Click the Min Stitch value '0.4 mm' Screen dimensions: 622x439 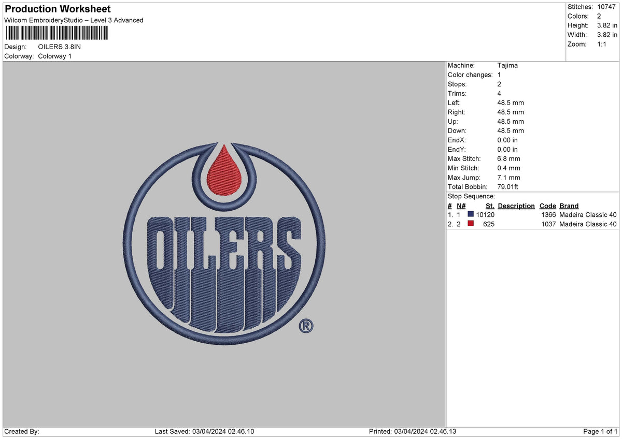(509, 168)
